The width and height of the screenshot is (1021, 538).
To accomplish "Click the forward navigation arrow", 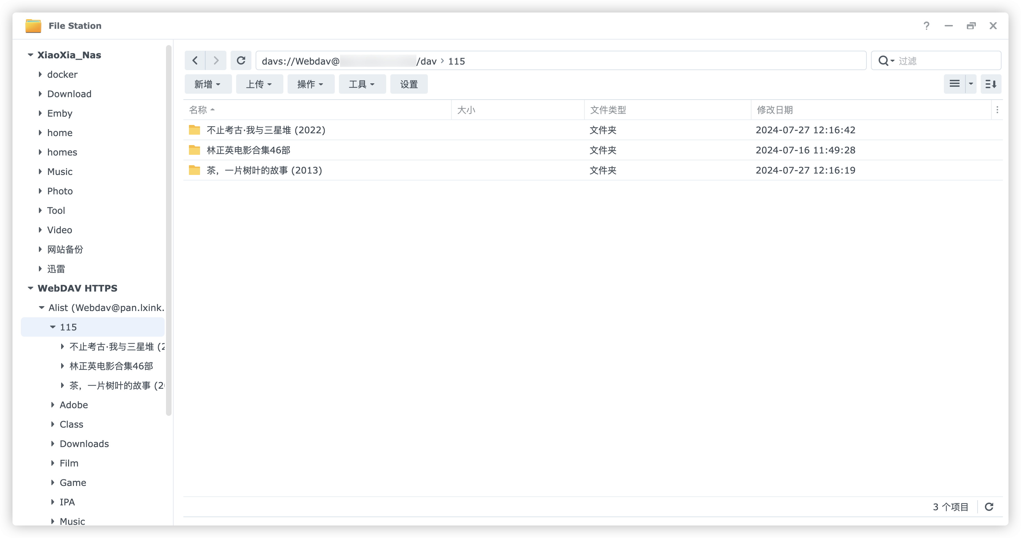I will [216, 61].
